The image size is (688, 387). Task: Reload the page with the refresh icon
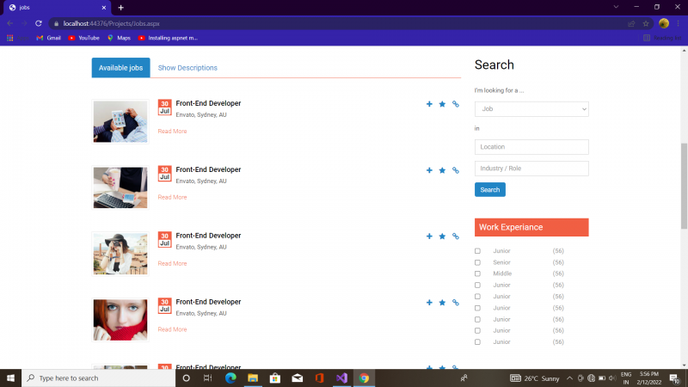39,23
